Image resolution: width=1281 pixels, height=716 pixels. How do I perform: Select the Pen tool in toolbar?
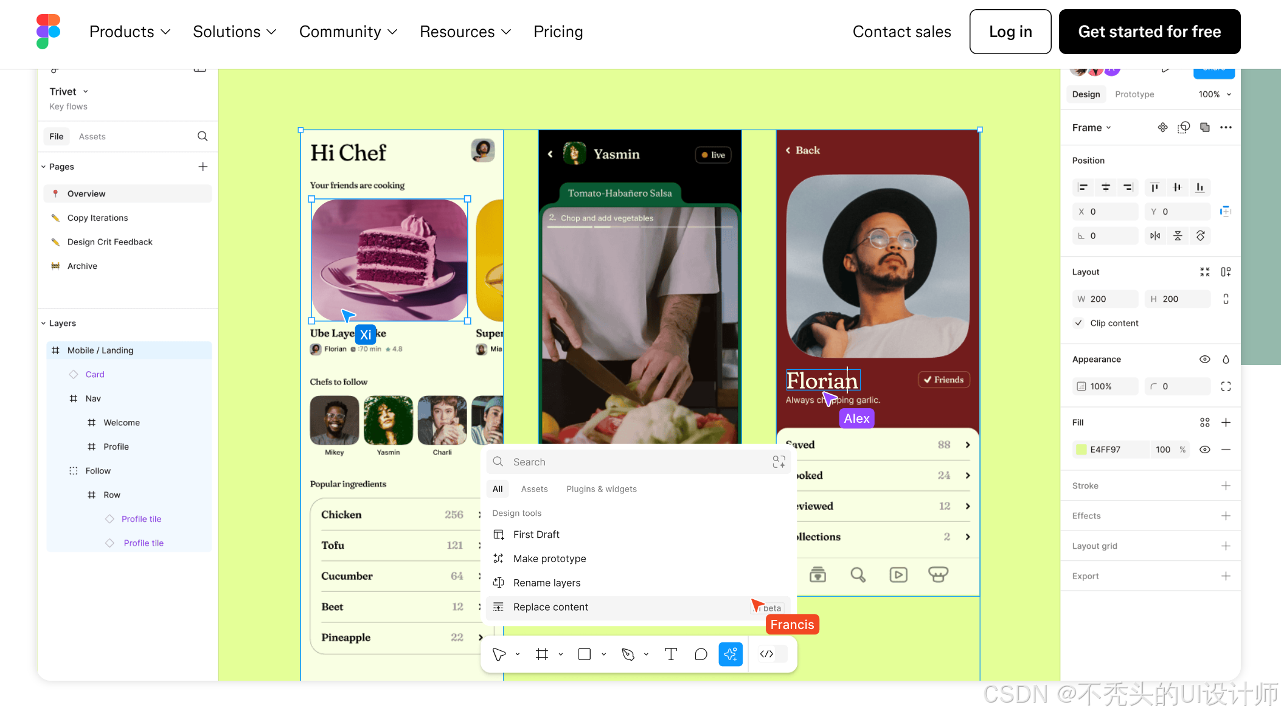[x=628, y=654]
